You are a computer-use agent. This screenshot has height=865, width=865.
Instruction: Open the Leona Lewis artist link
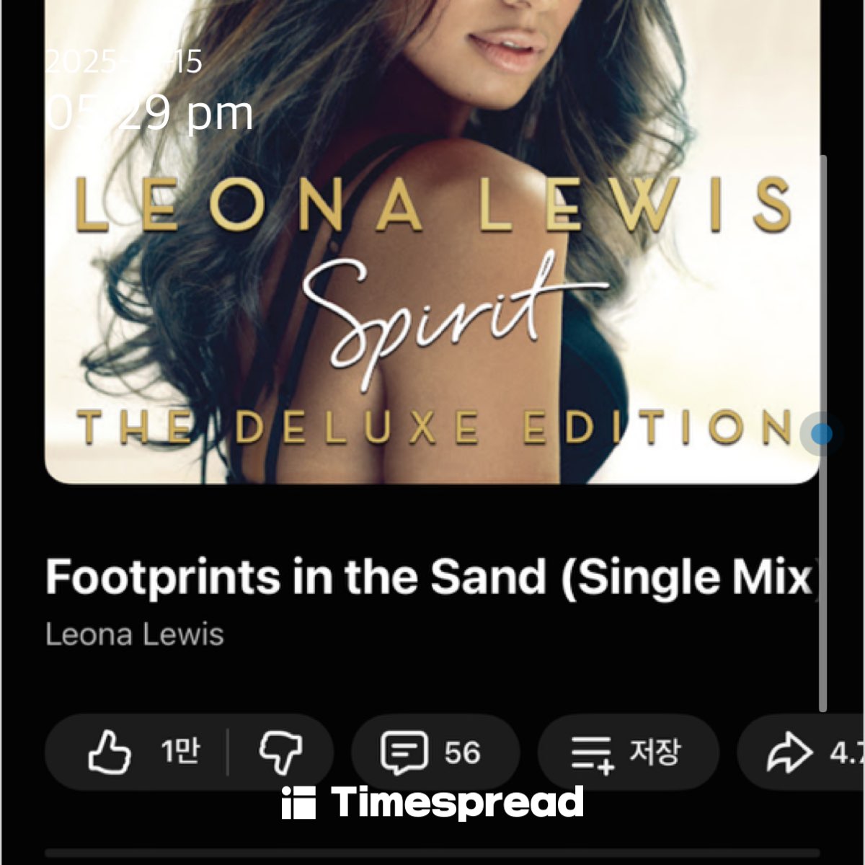click(x=135, y=634)
